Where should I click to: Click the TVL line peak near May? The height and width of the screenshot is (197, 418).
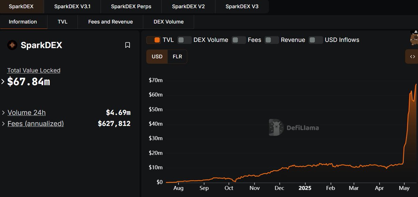point(416,84)
